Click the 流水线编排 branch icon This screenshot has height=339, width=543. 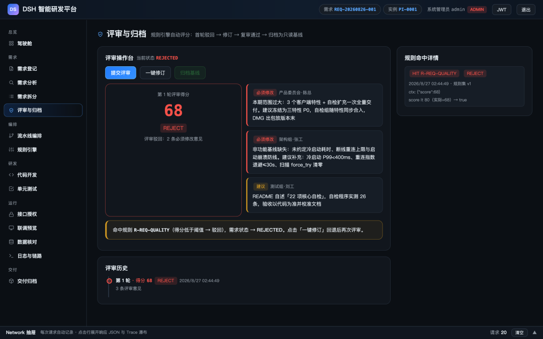coord(12,136)
